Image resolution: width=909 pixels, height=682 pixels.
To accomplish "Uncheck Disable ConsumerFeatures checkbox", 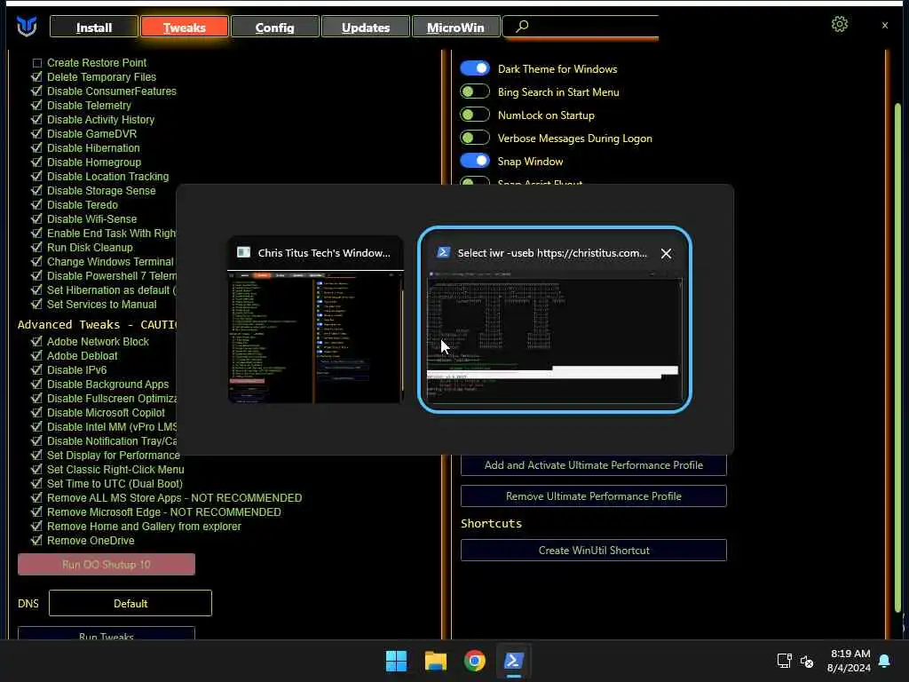I will [37, 91].
